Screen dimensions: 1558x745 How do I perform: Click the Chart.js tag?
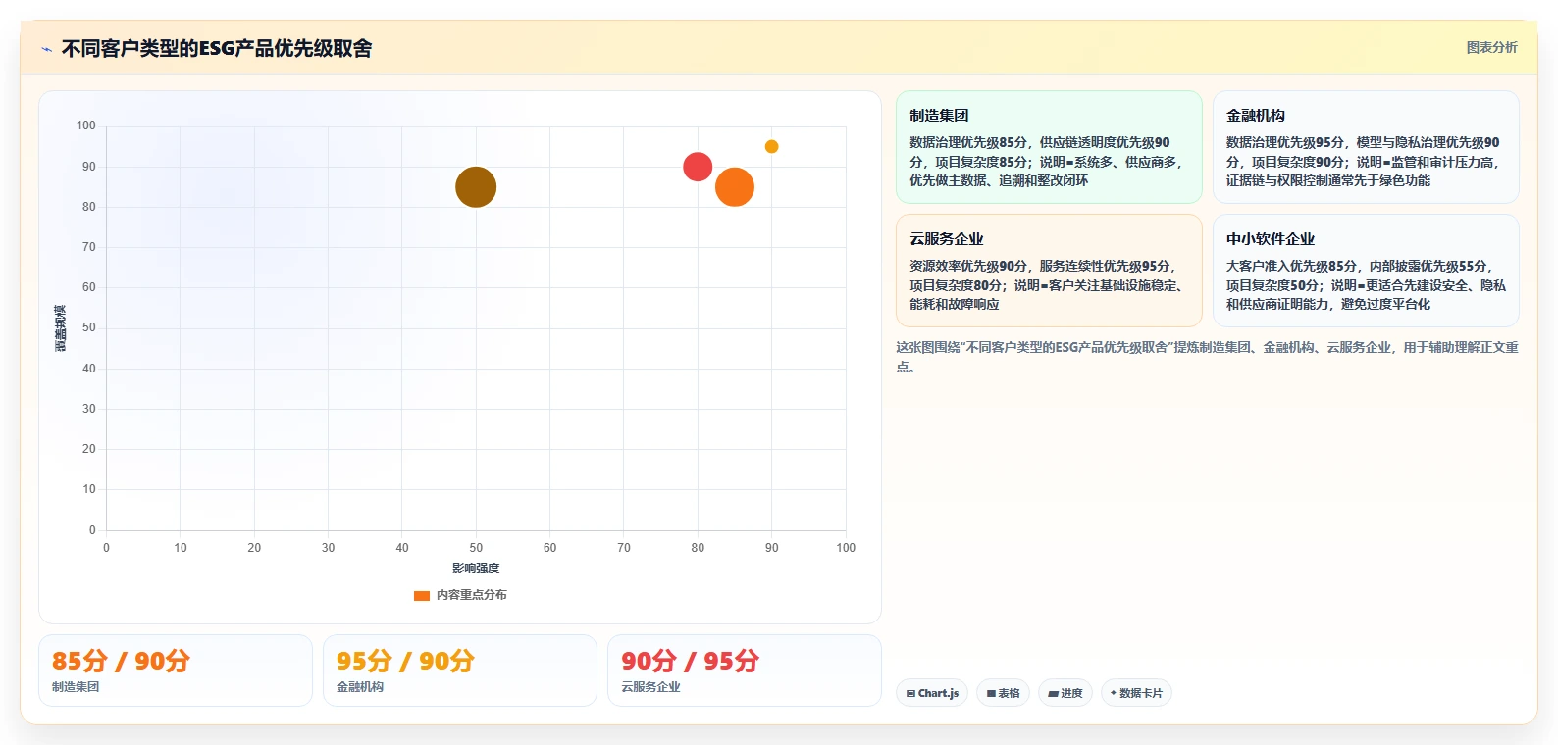coord(932,693)
